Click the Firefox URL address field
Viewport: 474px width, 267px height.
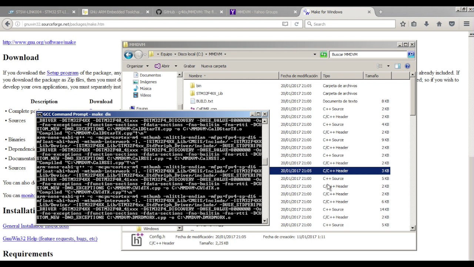point(152,24)
